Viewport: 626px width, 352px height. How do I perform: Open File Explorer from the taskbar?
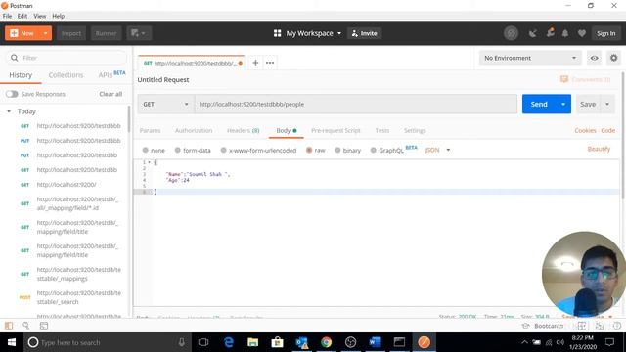pos(252,342)
